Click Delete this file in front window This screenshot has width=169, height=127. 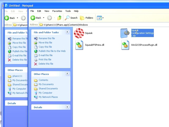[x=46, y=64]
